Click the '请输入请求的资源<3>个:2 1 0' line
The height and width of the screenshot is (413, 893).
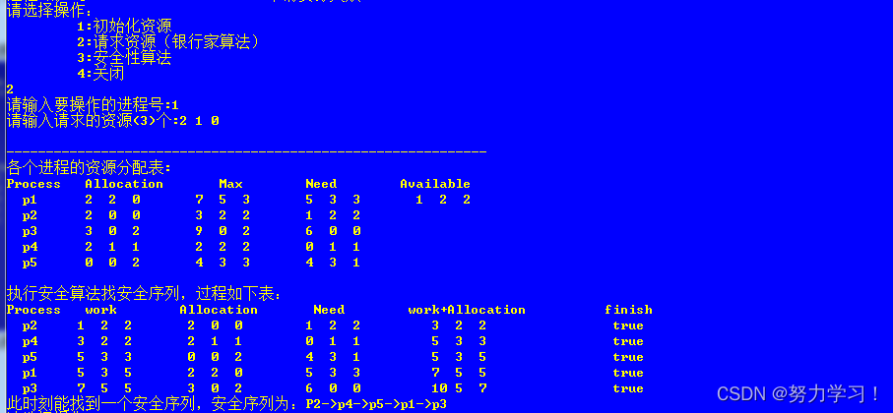click(x=113, y=121)
